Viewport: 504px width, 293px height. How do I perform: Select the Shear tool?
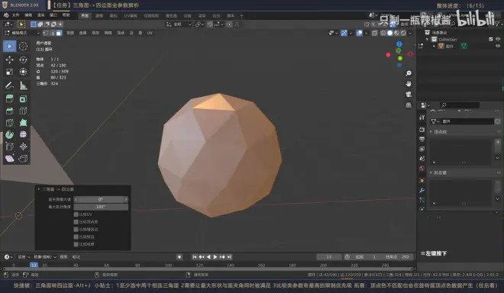[10, 159]
